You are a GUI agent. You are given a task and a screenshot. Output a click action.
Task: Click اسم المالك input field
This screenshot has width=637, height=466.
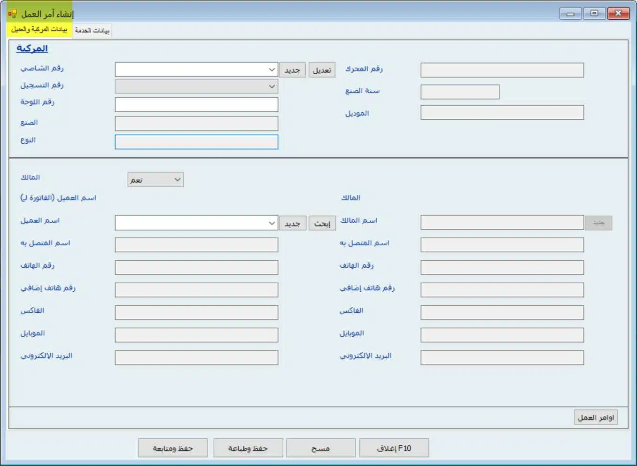[502, 222]
